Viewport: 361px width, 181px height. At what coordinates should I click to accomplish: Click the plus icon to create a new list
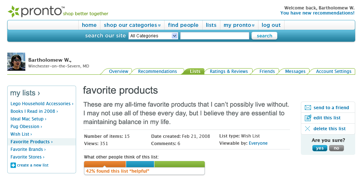[x=13, y=165]
